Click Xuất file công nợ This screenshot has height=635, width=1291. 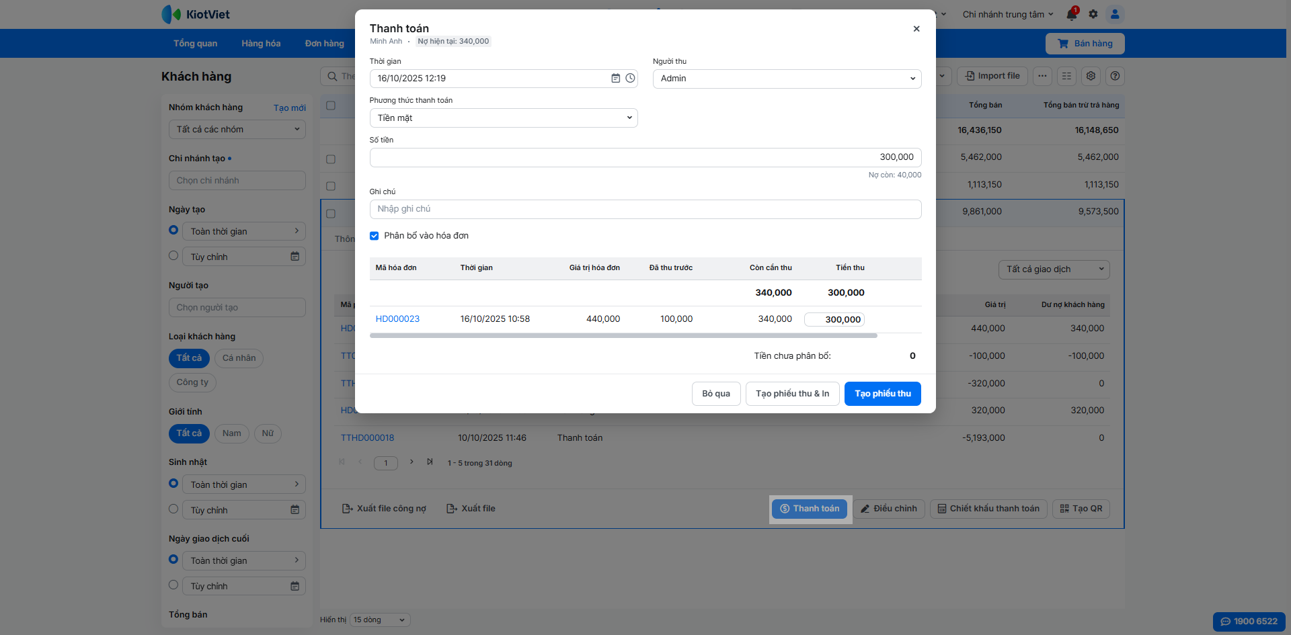tap(384, 509)
